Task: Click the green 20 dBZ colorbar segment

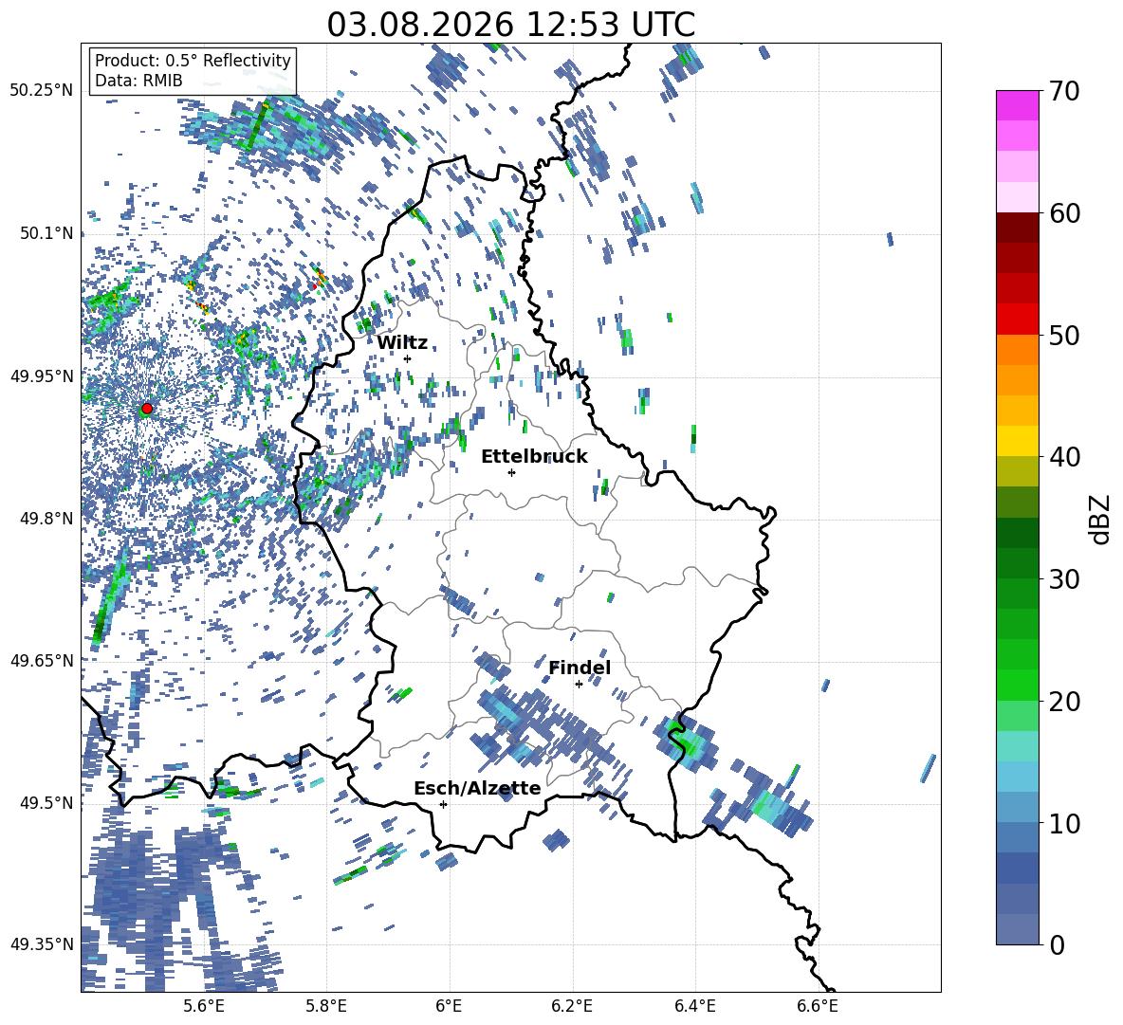Action: point(1017,685)
